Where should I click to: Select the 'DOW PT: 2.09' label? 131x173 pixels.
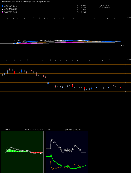(10, 12)
